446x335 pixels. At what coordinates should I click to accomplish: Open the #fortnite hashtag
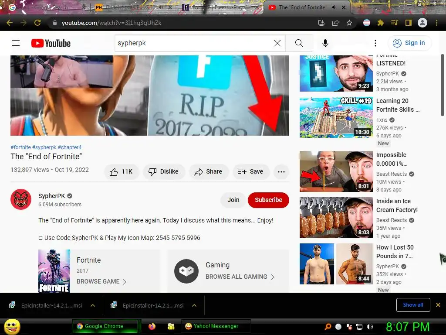pos(20,147)
